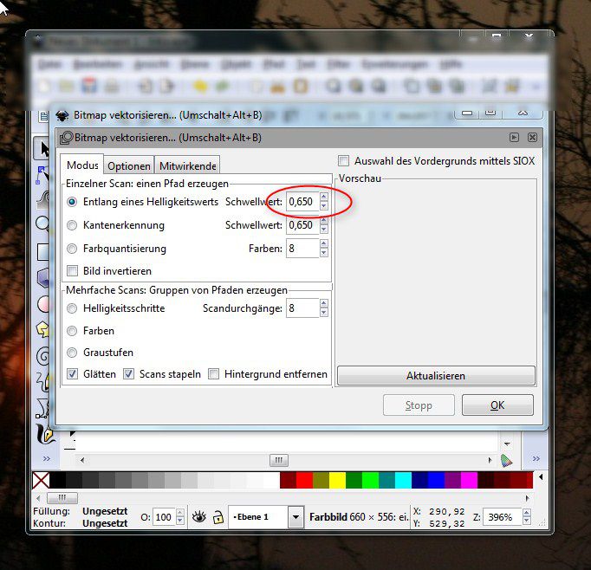Image resolution: width=591 pixels, height=570 pixels.
Task: Select the Farbquantisierung radio option
Action: click(x=72, y=249)
